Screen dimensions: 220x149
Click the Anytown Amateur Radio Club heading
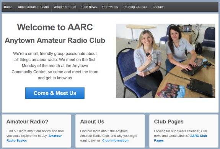coord(55,40)
